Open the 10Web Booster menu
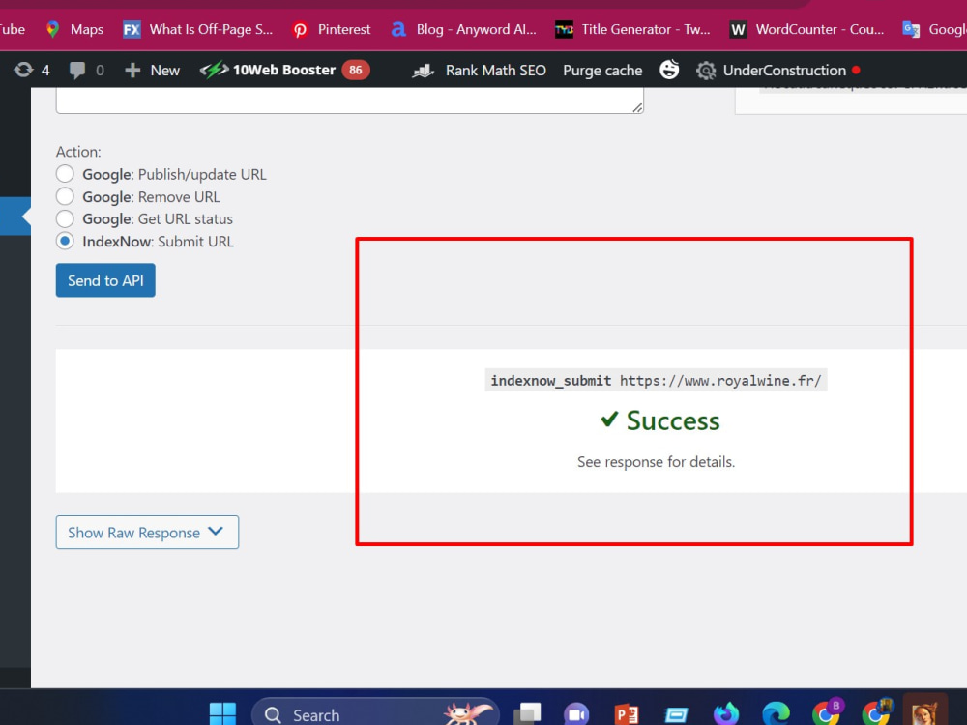967x725 pixels. [x=284, y=70]
